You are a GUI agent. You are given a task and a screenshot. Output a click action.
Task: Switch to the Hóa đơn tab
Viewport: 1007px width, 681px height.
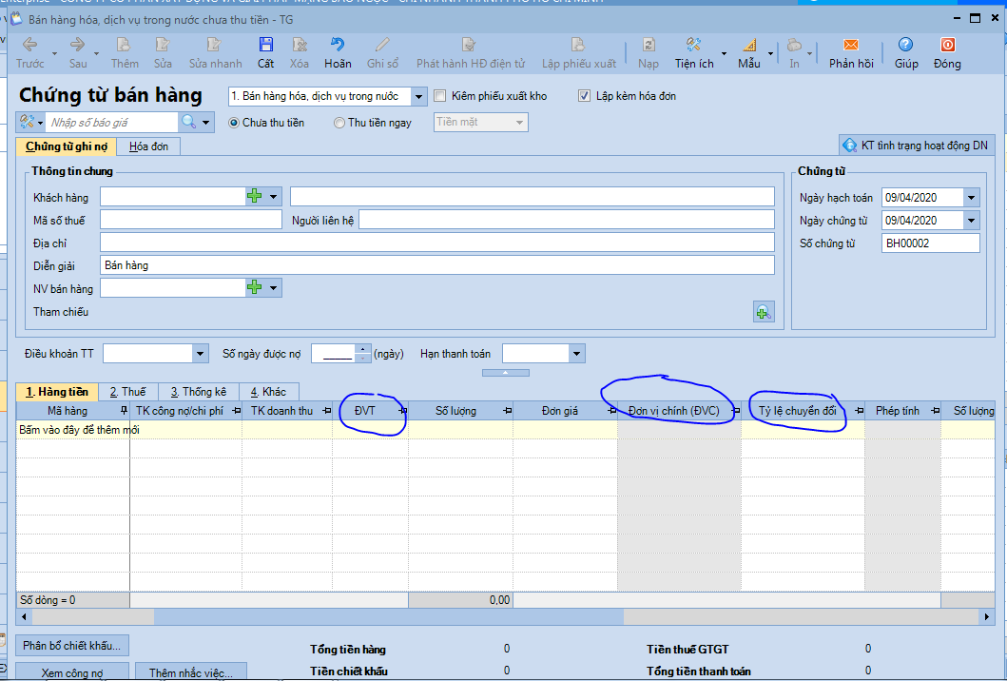pyautogui.click(x=148, y=146)
